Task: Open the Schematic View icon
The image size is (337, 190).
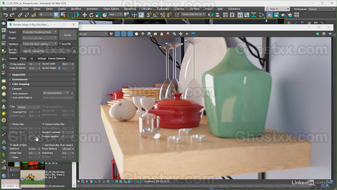Action: pos(254,15)
